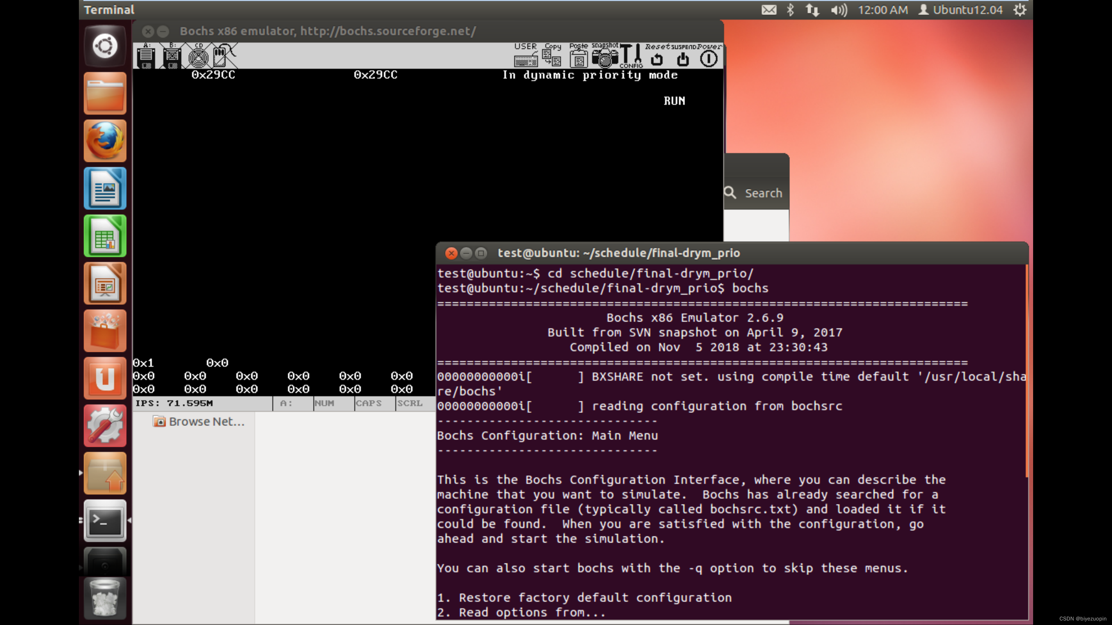Select Browse Net... in file manager sidebar
The image size is (1112, 625).
click(x=198, y=422)
